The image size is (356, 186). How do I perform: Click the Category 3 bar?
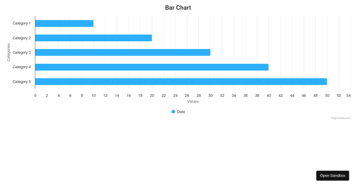123,52
